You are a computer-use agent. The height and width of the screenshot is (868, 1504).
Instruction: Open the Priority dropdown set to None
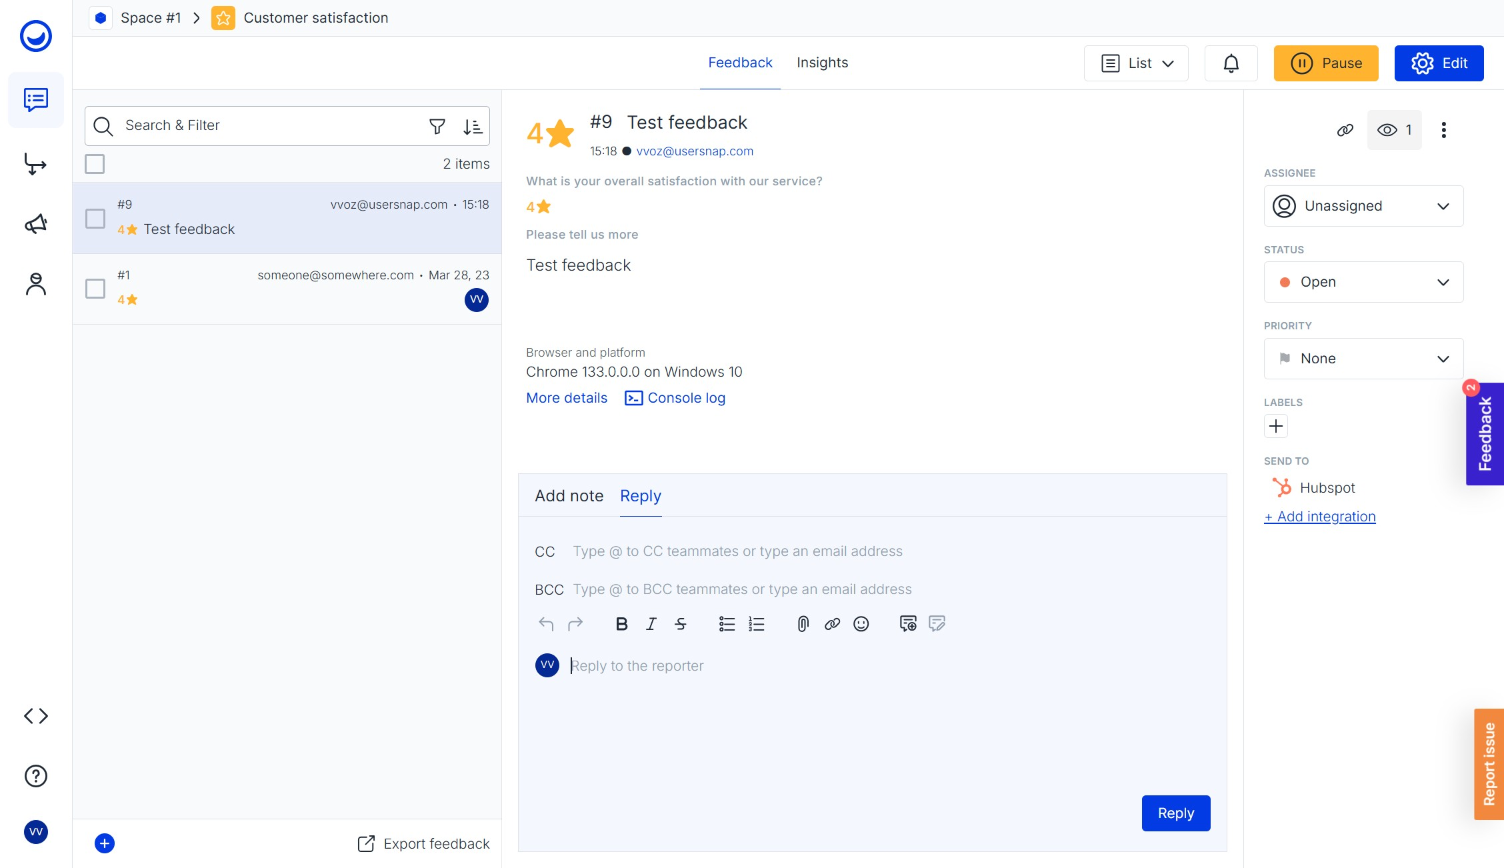click(1363, 359)
